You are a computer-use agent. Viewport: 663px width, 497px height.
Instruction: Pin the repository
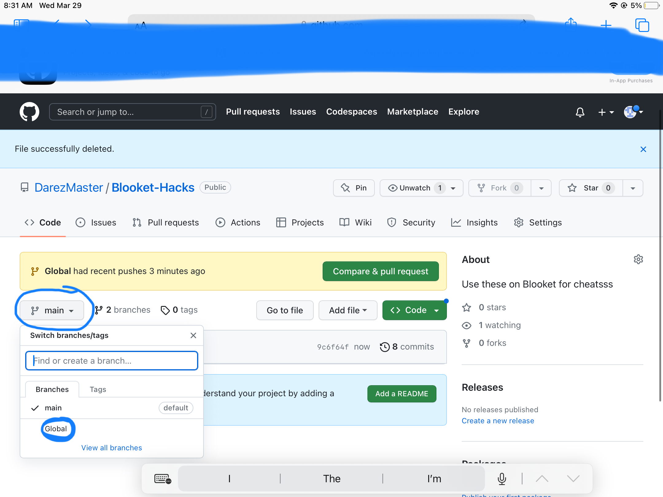pos(354,188)
